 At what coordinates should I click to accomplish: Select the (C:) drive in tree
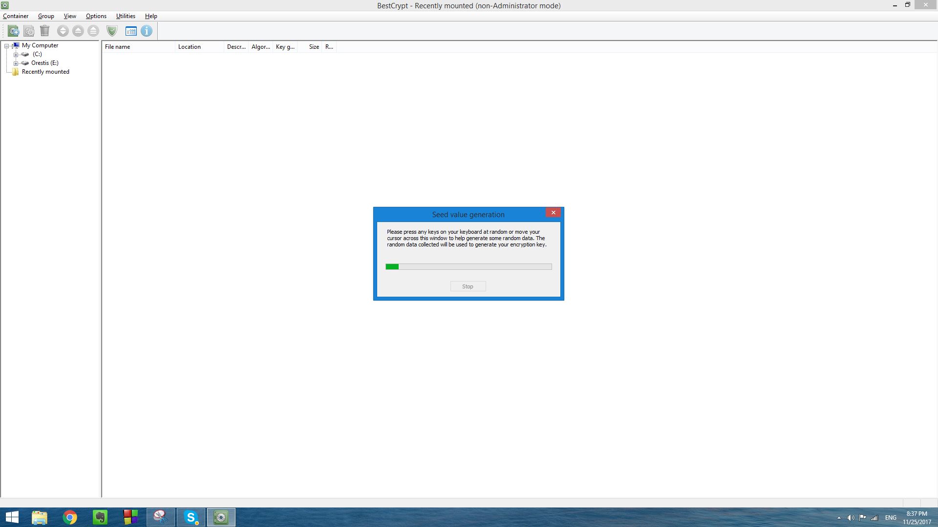pos(37,54)
